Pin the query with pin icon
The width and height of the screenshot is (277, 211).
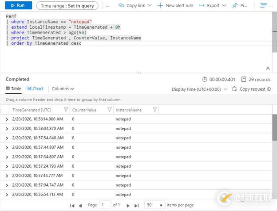[x=234, y=6]
